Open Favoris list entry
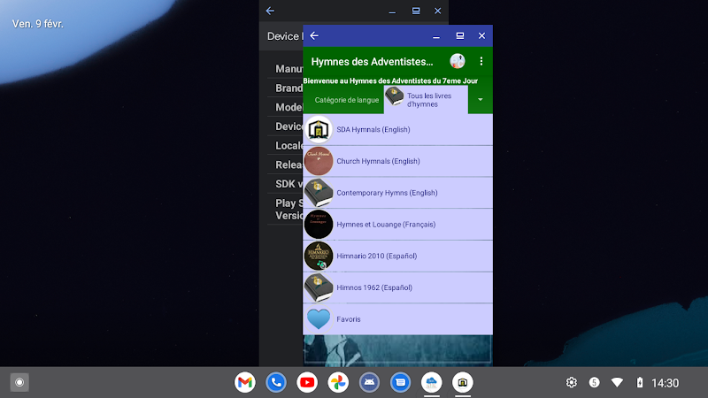The width and height of the screenshot is (708, 398). (397, 319)
